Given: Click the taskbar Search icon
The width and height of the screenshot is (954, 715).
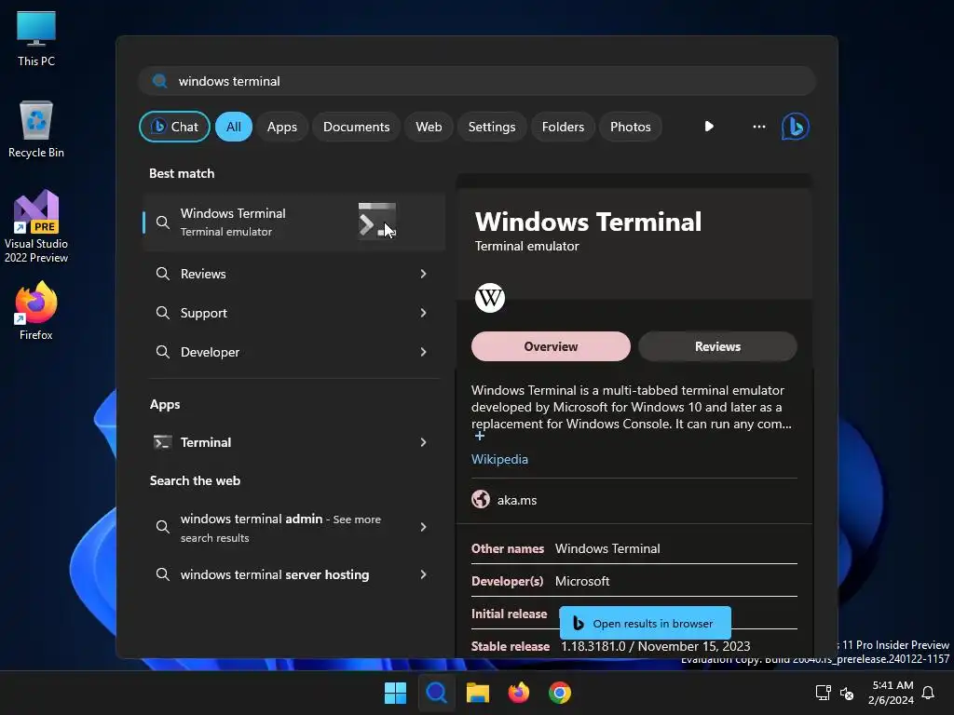Looking at the screenshot, I should [x=436, y=693].
